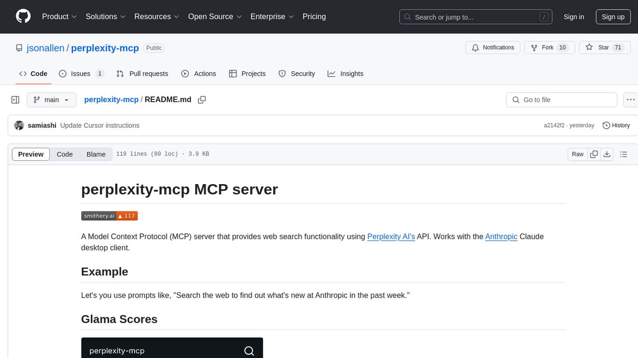This screenshot has height=358, width=638.
Task: Open the Pricing page
Action: pyautogui.click(x=314, y=16)
